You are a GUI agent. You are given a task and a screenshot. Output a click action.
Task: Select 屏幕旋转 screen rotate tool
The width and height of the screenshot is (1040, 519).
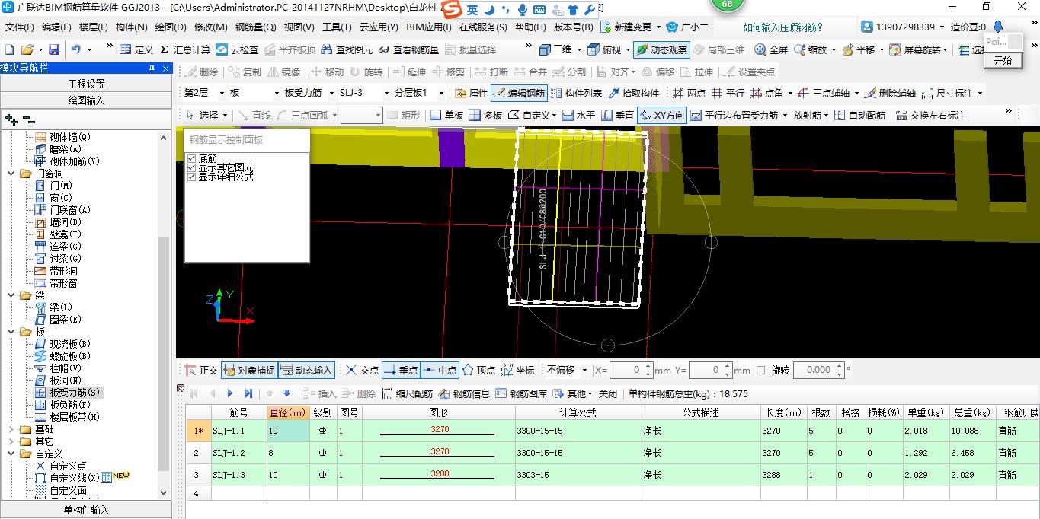[919, 49]
